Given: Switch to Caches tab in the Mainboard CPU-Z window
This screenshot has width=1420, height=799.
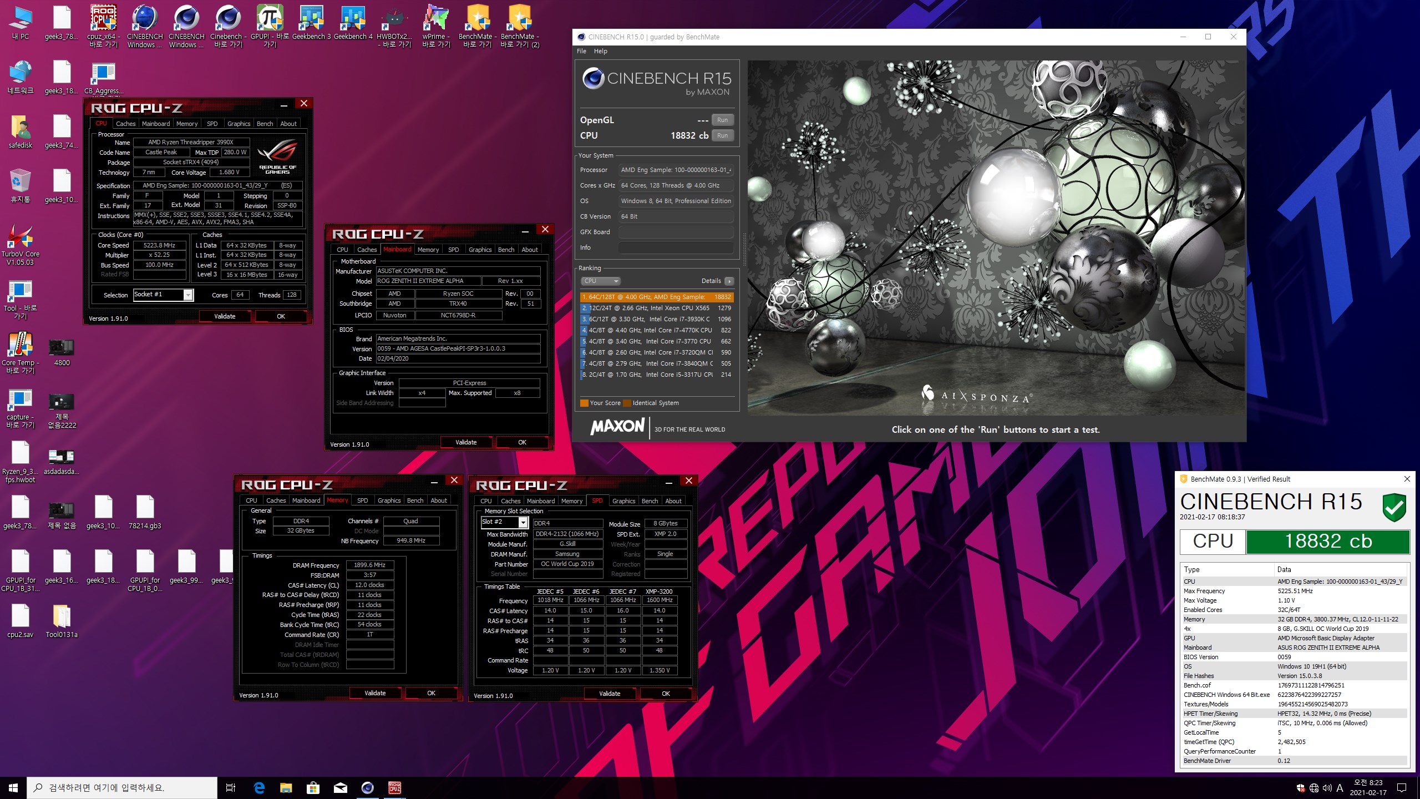Looking at the screenshot, I should 367,250.
